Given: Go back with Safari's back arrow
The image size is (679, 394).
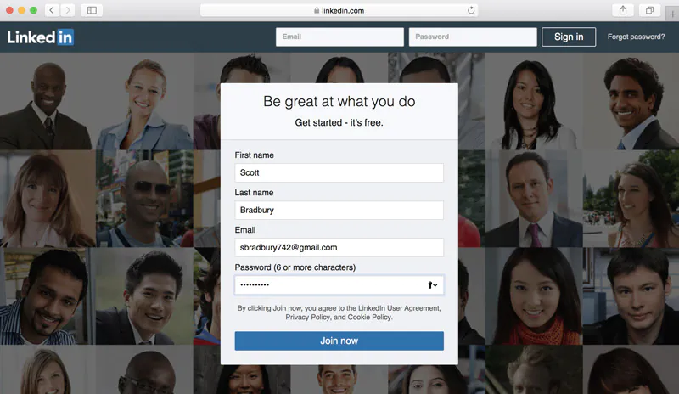Looking at the screenshot, I should tap(52, 10).
